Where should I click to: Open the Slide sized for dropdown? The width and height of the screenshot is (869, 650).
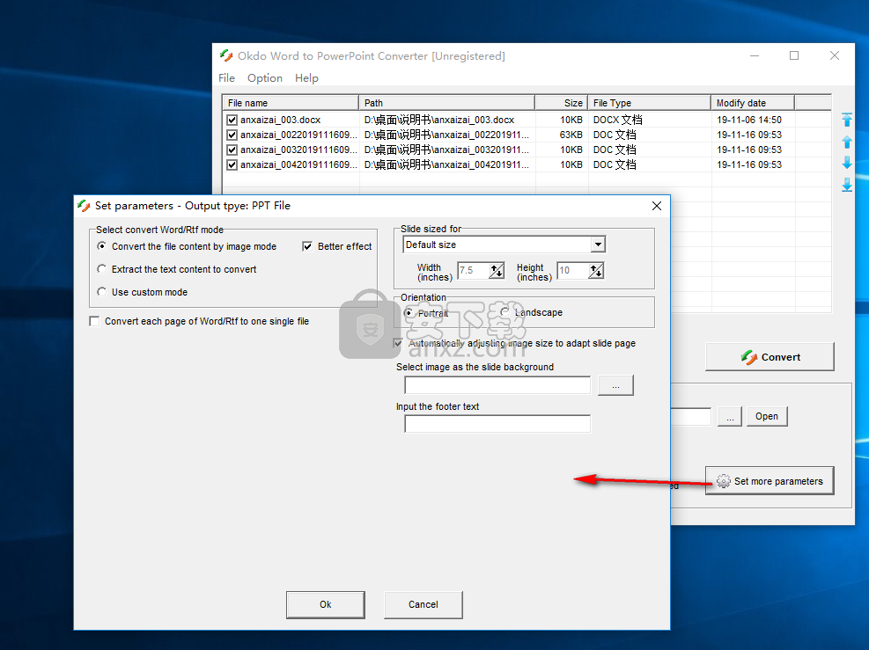click(x=598, y=245)
